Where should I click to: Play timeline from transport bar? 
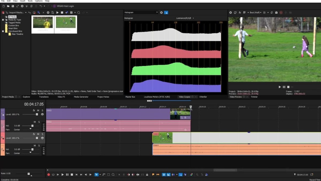(x=63, y=175)
